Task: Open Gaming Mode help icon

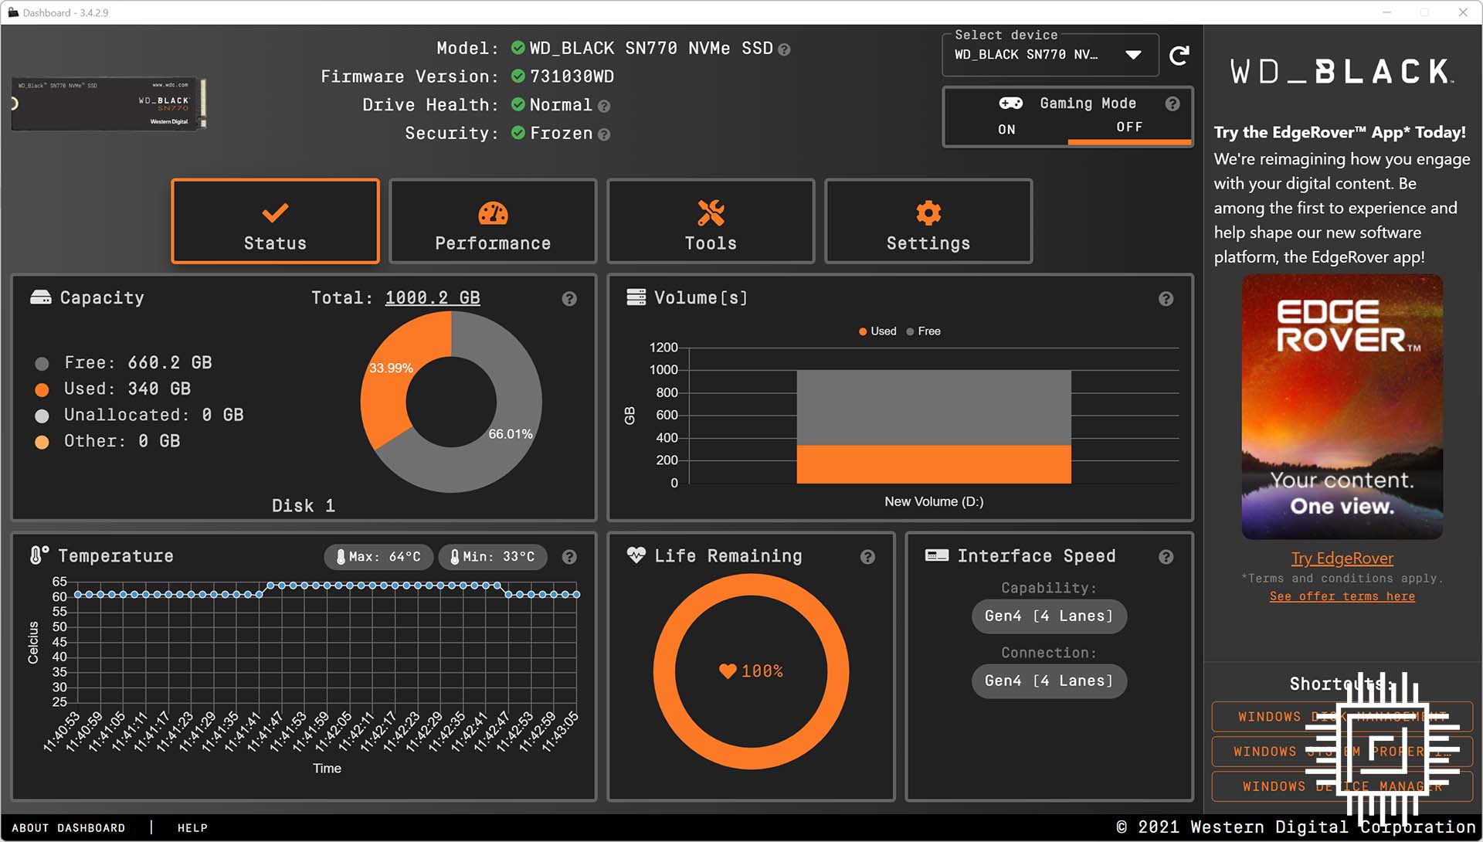Action: click(x=1172, y=104)
